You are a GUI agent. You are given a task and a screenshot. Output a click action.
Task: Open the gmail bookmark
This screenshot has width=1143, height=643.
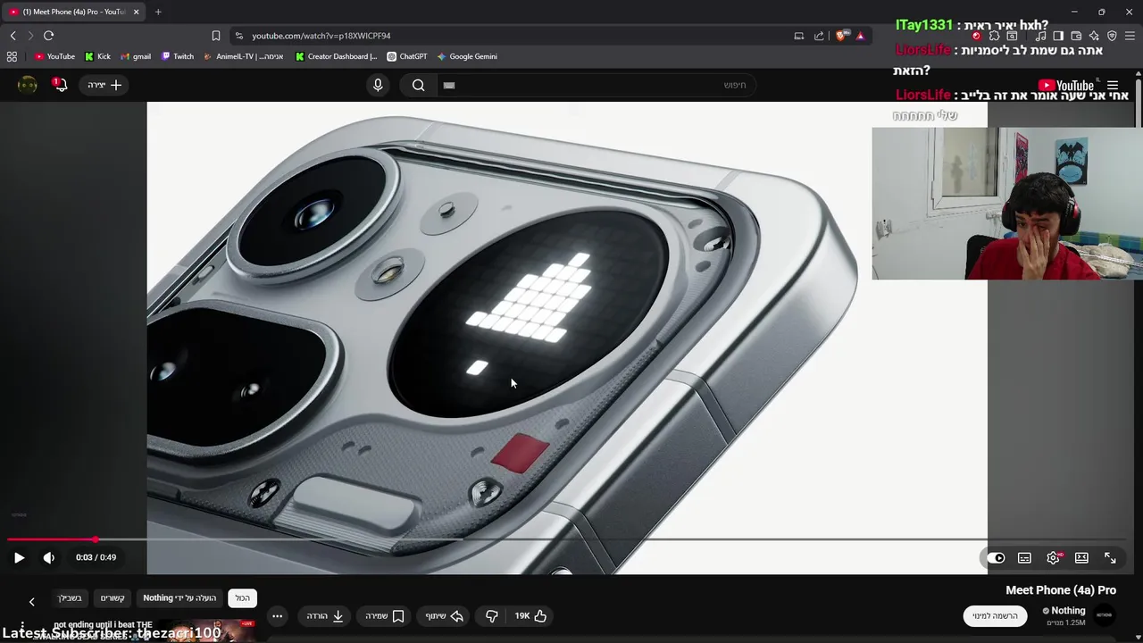[136, 56]
